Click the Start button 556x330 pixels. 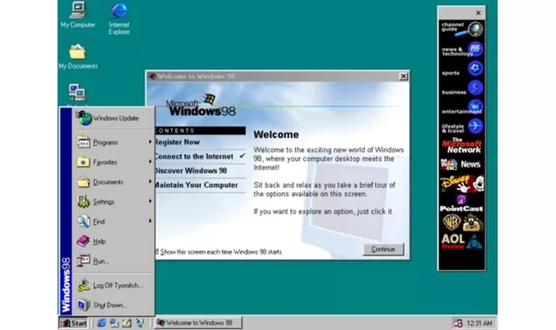click(x=74, y=323)
